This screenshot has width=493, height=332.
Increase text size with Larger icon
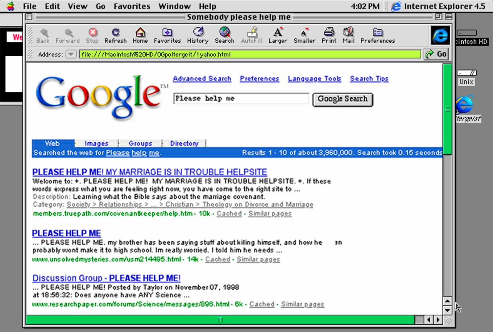[x=278, y=33]
